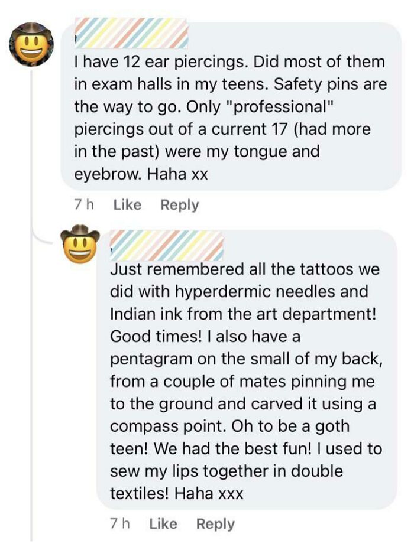Click 'Indian ink from the art department!' line
Viewport: 414px width, 547px height.
pyautogui.click(x=243, y=314)
